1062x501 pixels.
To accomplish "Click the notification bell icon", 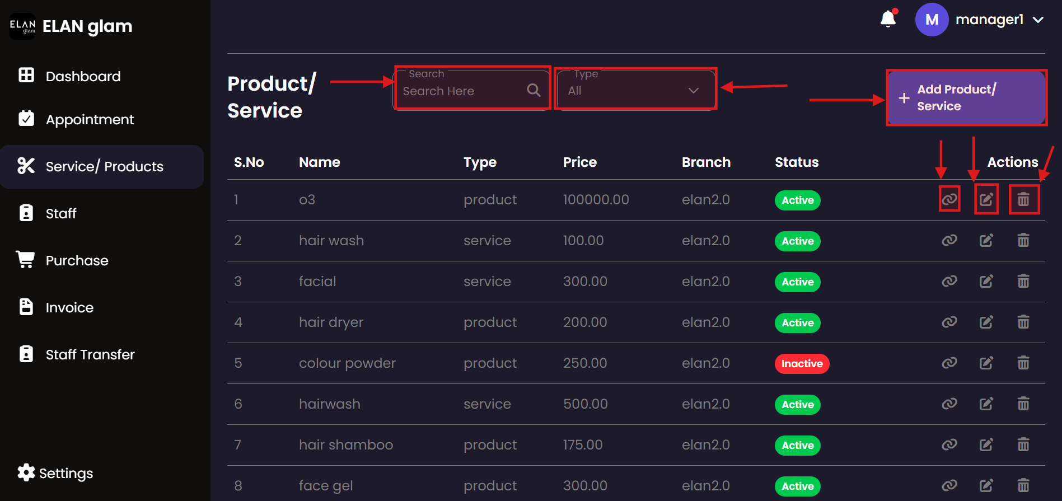I will pyautogui.click(x=888, y=19).
